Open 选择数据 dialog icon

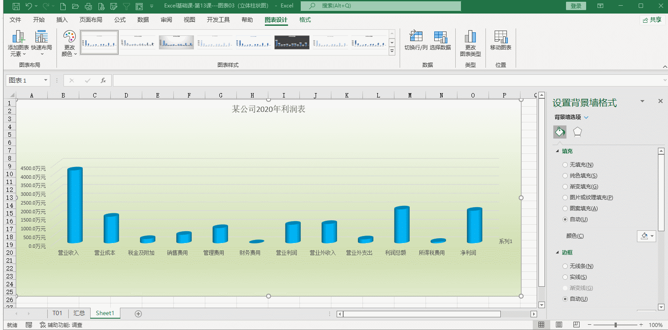[440, 37]
